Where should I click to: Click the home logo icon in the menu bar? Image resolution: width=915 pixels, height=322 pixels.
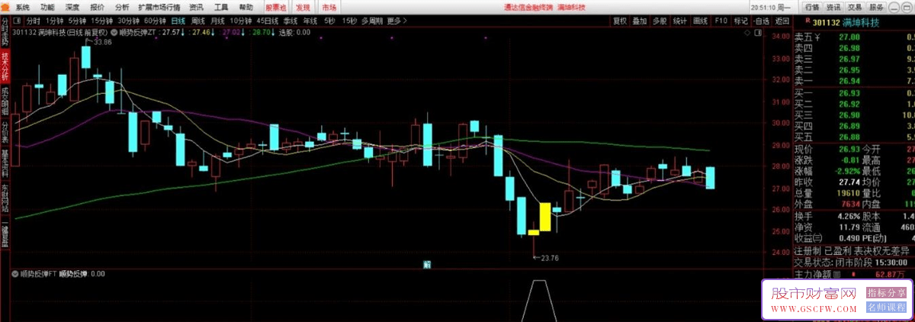tap(5, 5)
